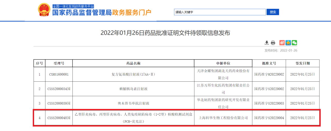The image size is (331, 131).
Task: Select the 受理号 column header
Action: tap(59, 63)
